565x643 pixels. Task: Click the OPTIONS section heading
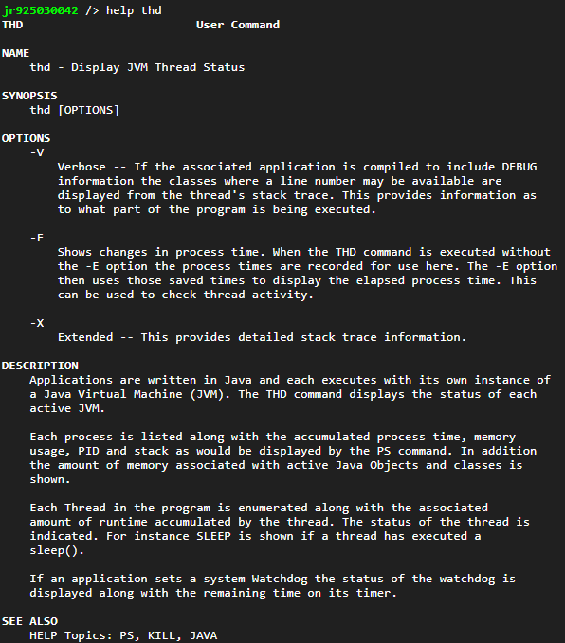pyautogui.click(x=26, y=138)
